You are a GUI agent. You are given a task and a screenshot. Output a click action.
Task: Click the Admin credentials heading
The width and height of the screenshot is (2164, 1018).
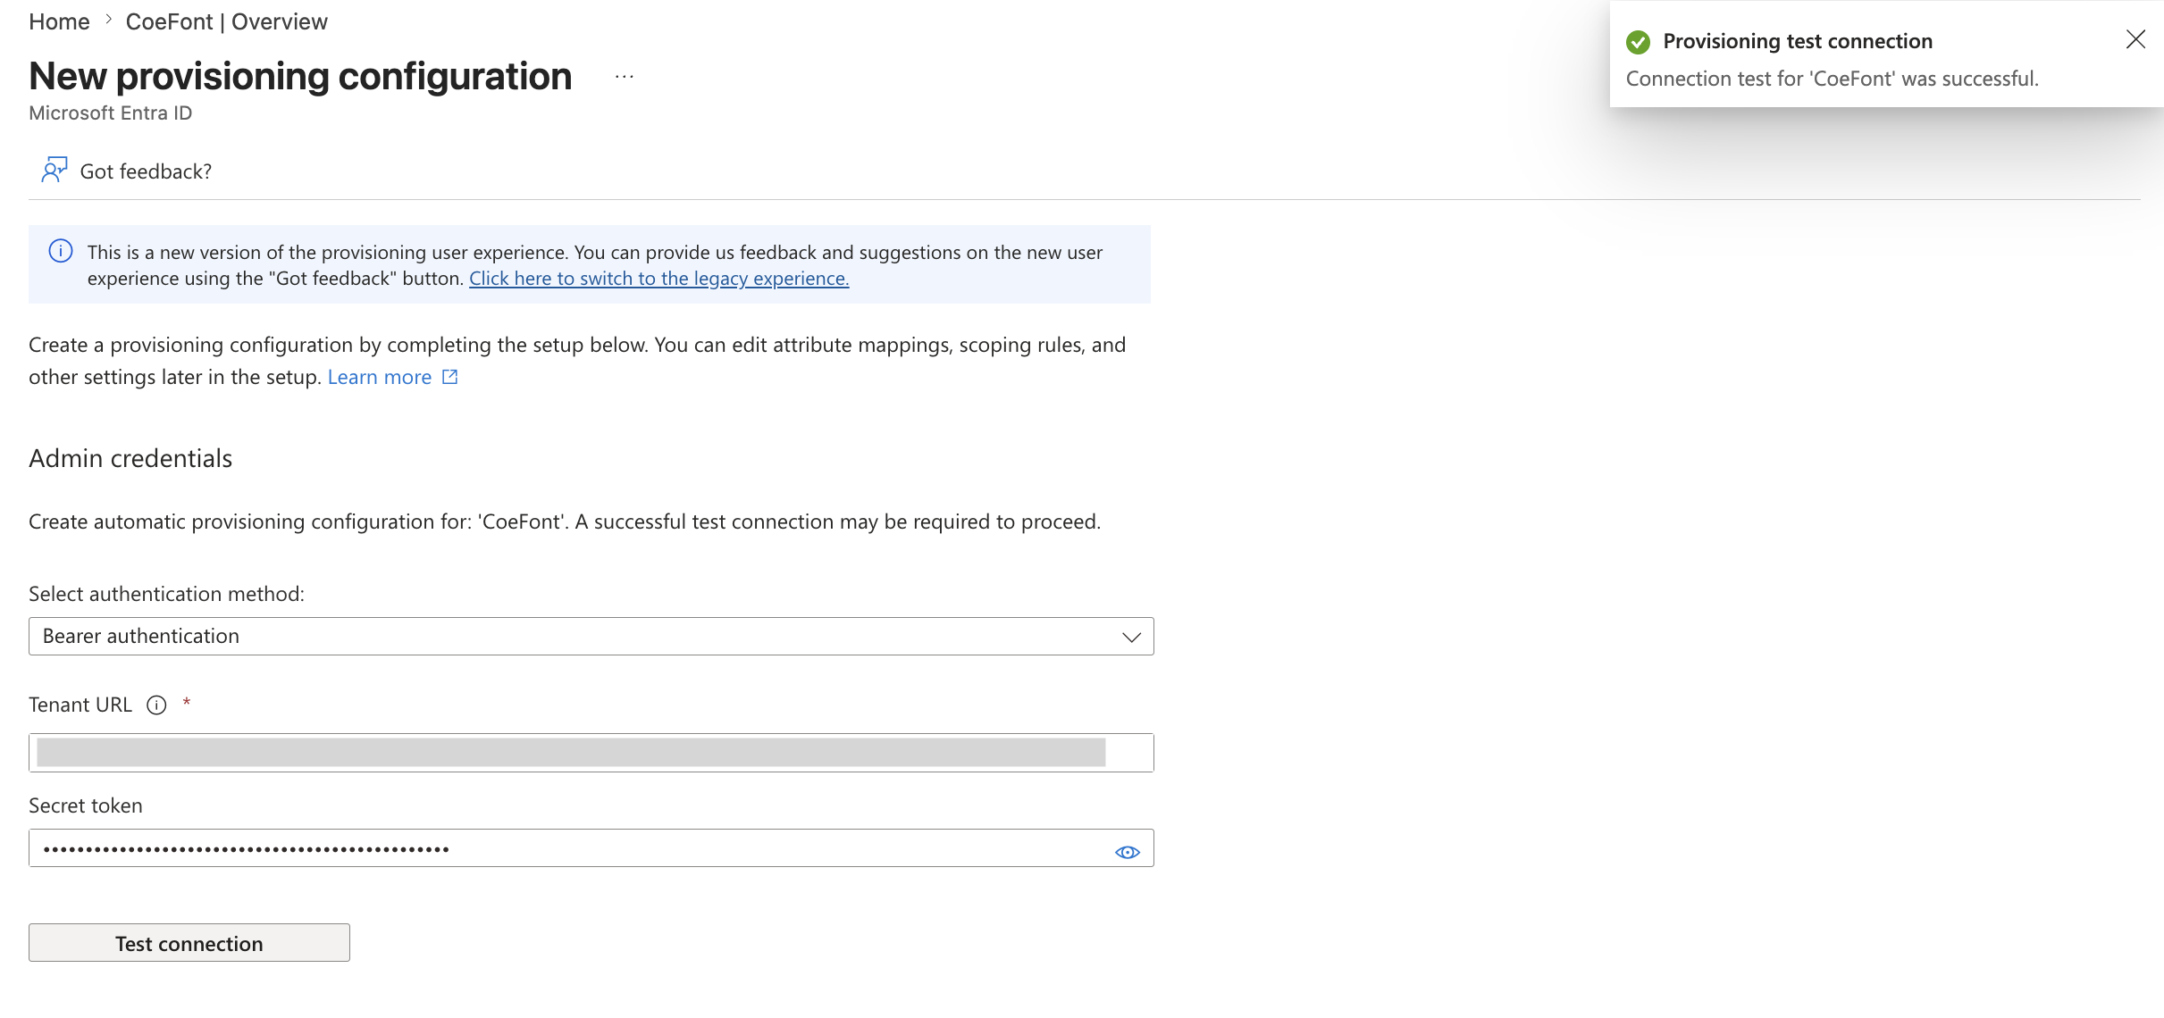(130, 458)
